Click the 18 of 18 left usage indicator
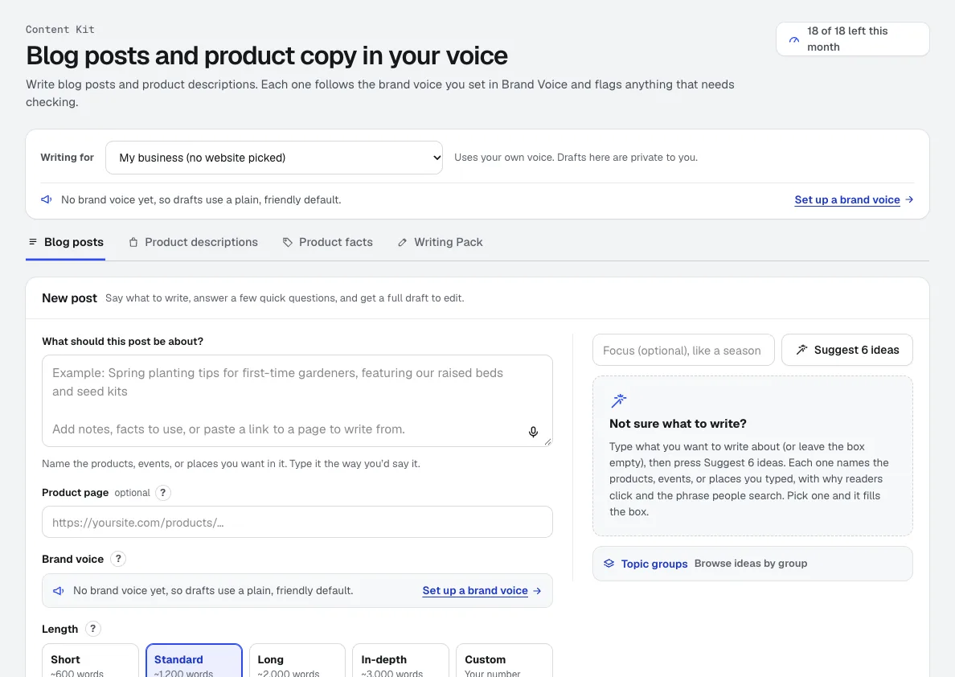This screenshot has height=677, width=955. (853, 39)
